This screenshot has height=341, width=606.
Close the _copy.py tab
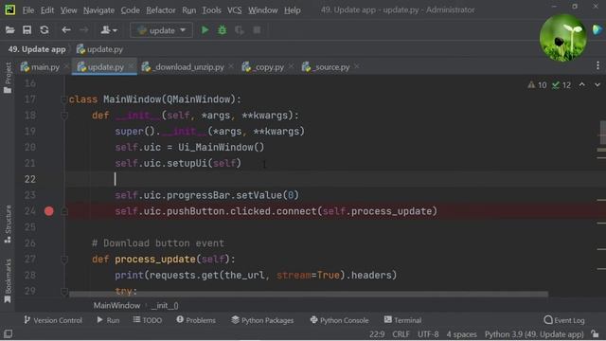point(291,67)
